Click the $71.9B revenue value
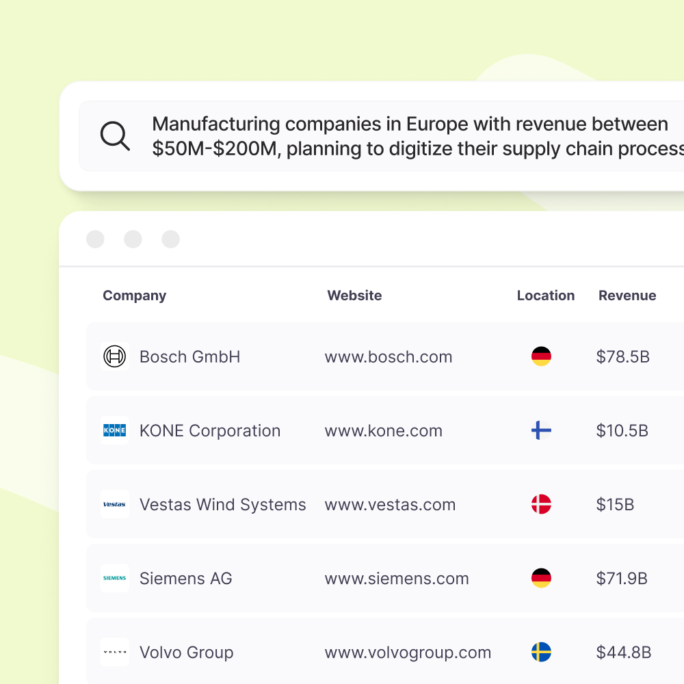Image resolution: width=684 pixels, height=684 pixels. pyautogui.click(x=622, y=579)
